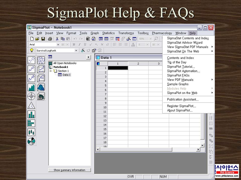Select the 3D line plot type
This screenshot has width=241, height=180.
[41, 78]
